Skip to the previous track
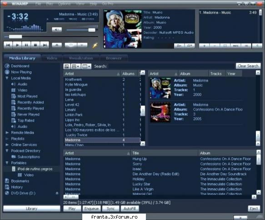 tap(8, 45)
